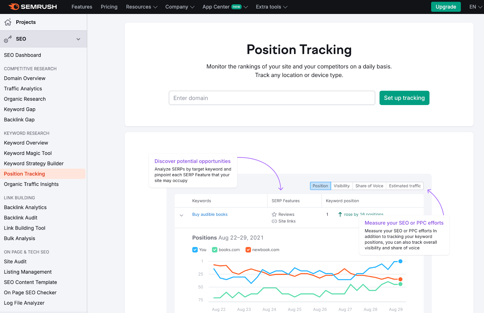Focus the Enter domain input field
The width and height of the screenshot is (484, 313).
click(272, 98)
